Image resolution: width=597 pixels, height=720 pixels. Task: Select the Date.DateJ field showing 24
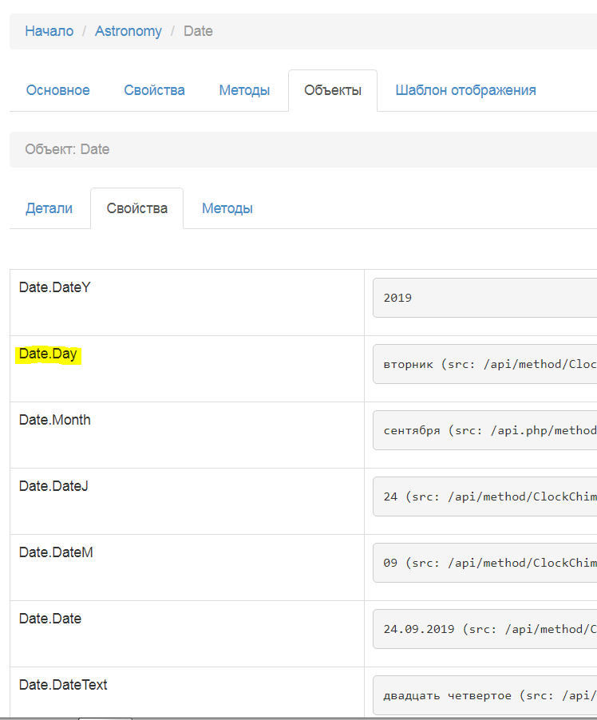484,496
